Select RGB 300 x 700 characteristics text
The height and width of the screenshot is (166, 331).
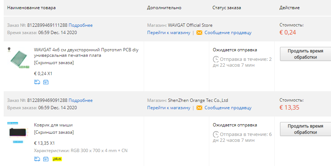click(x=81, y=151)
